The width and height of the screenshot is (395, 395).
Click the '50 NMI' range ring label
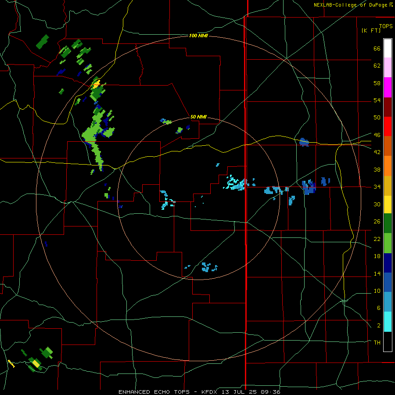point(198,117)
